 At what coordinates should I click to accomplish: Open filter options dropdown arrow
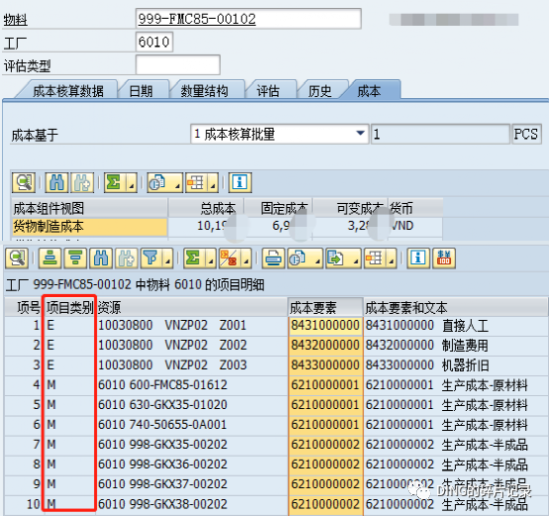167,258
